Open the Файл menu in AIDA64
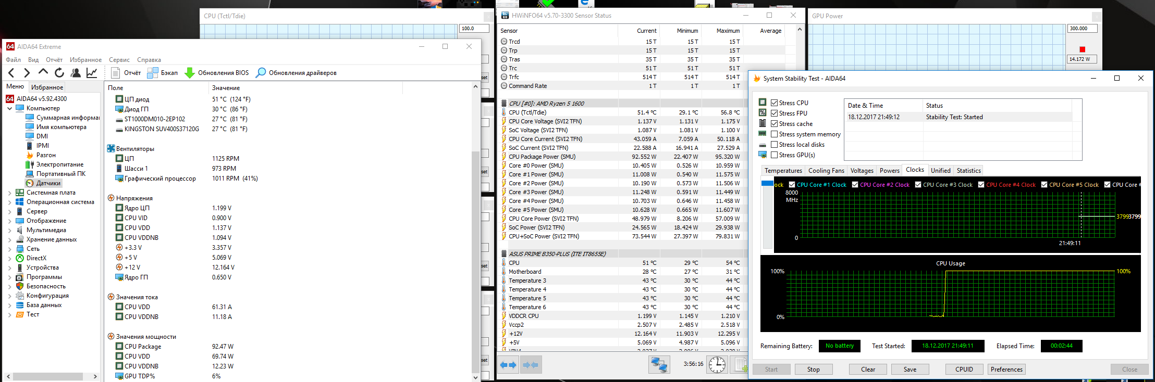The image size is (1155, 382). 14,60
